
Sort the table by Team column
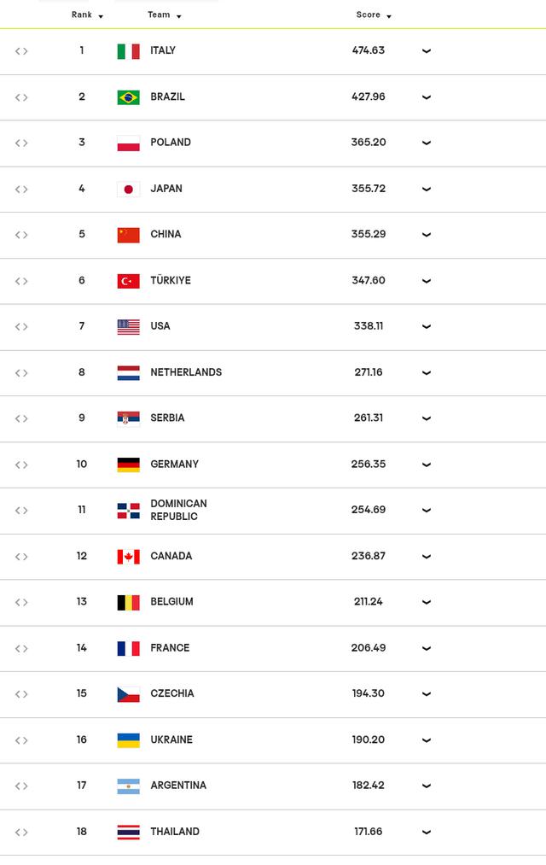164,15
